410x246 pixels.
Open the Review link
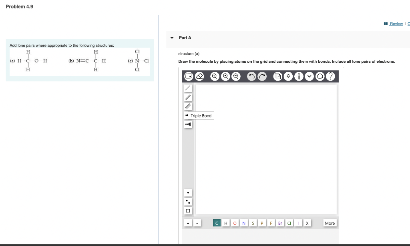[x=396, y=24]
